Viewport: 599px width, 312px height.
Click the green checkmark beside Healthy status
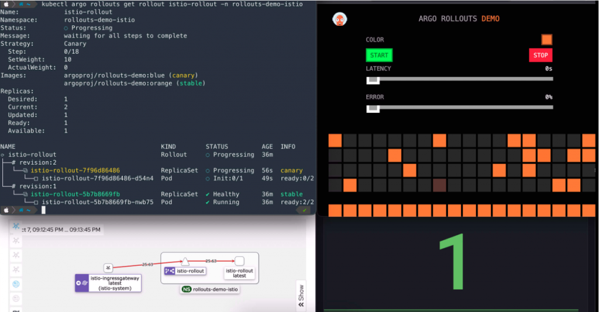(208, 195)
